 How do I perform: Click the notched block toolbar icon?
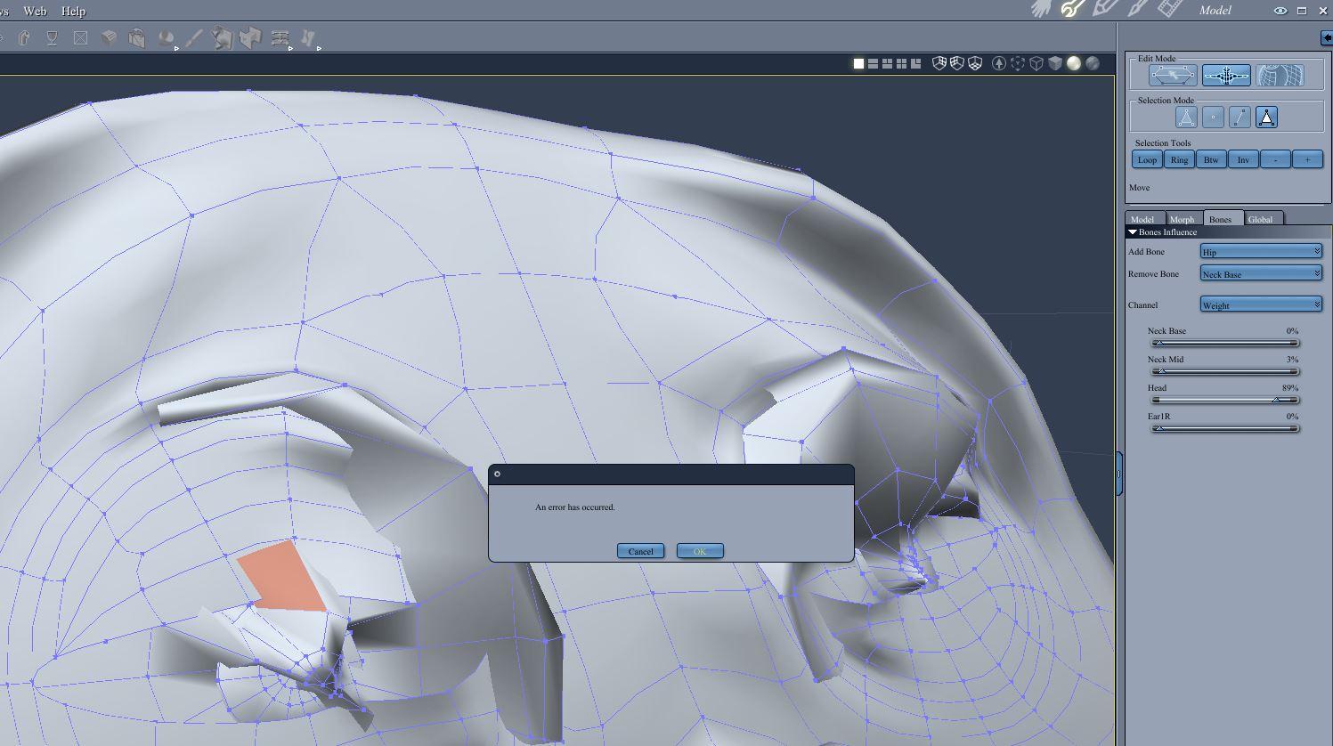click(250, 38)
